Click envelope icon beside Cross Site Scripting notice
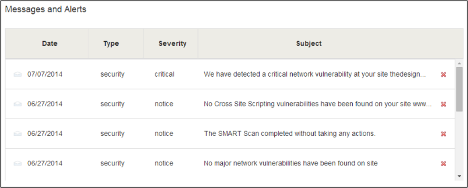The height and width of the screenshot is (188, 468). tap(18, 104)
